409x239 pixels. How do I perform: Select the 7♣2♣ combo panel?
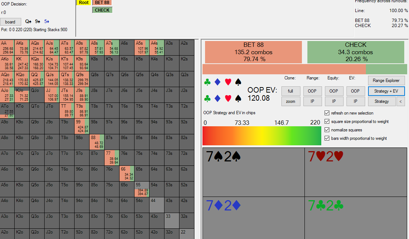[x=356, y=218]
